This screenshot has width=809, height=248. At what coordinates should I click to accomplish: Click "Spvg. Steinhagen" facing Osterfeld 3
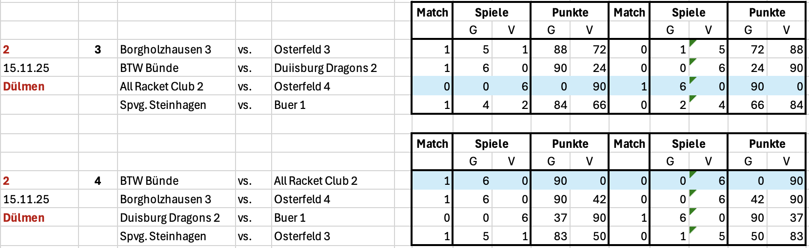coord(163,236)
